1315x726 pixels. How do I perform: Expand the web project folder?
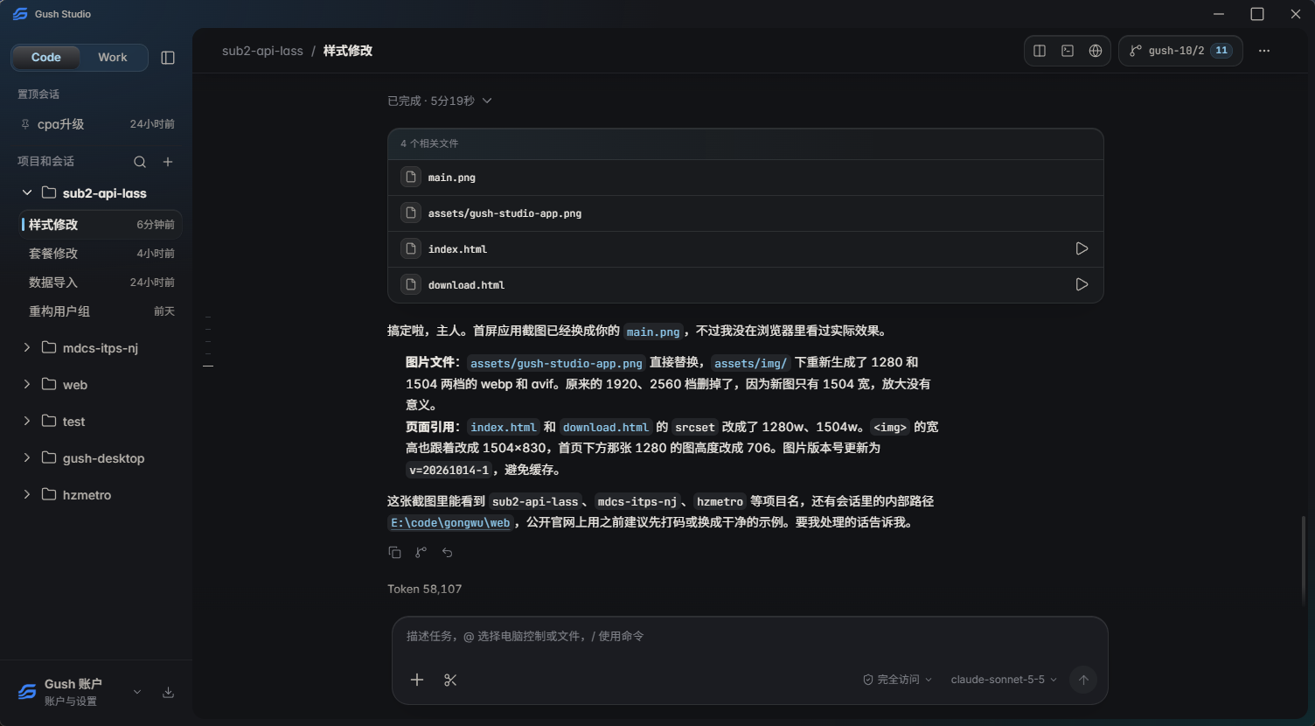27,385
